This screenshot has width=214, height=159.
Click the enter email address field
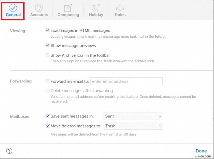126,81
